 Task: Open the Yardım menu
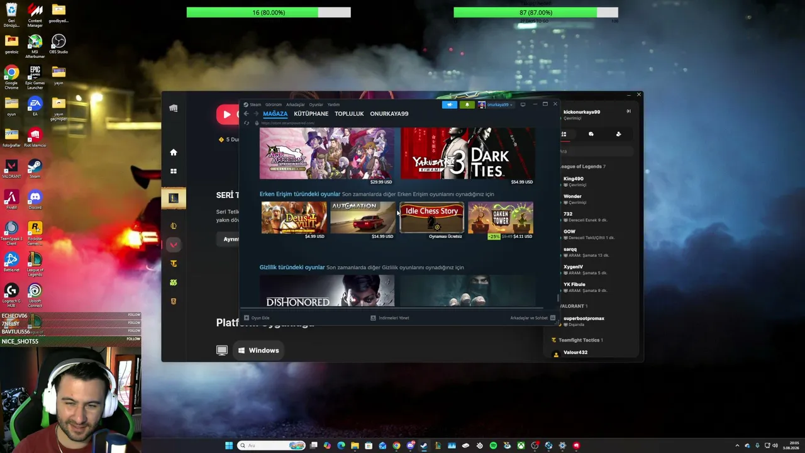click(x=333, y=104)
